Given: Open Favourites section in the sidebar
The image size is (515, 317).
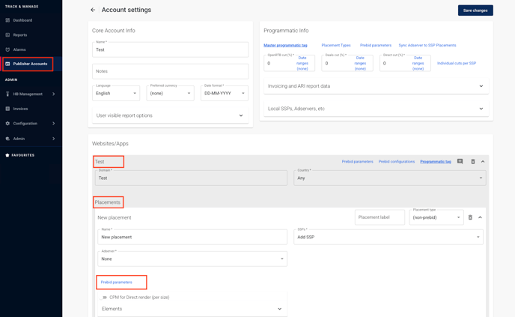Looking at the screenshot, I should pos(22,155).
